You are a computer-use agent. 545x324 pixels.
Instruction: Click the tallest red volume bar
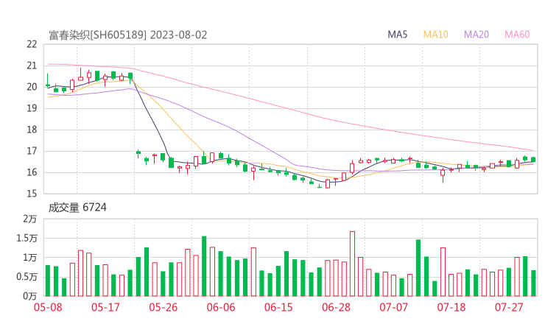tap(353, 264)
